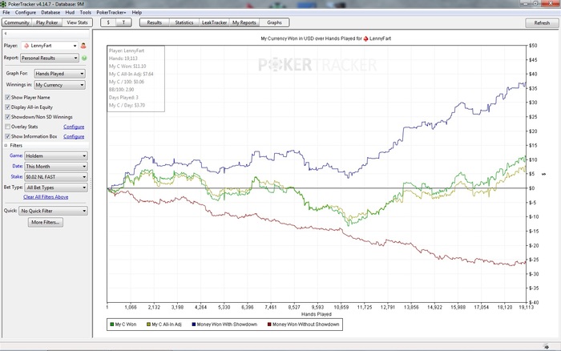Click the red player avatar icon beside LennyFart
Image resolution: width=561 pixels, height=351 pixels.
[x=83, y=46]
